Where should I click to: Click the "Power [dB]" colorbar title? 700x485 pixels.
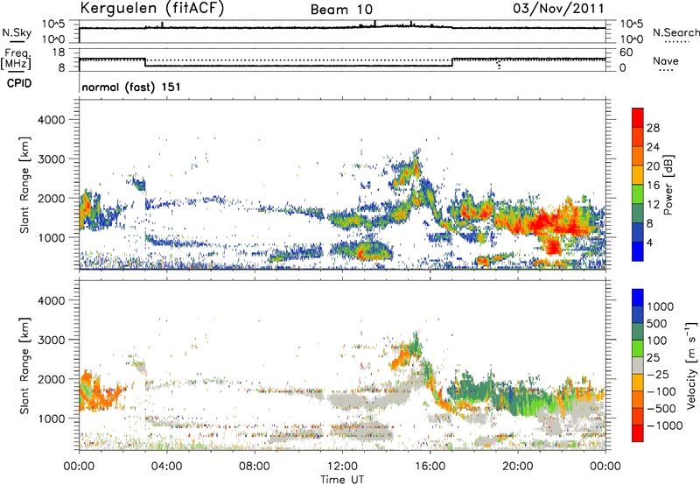[668, 185]
